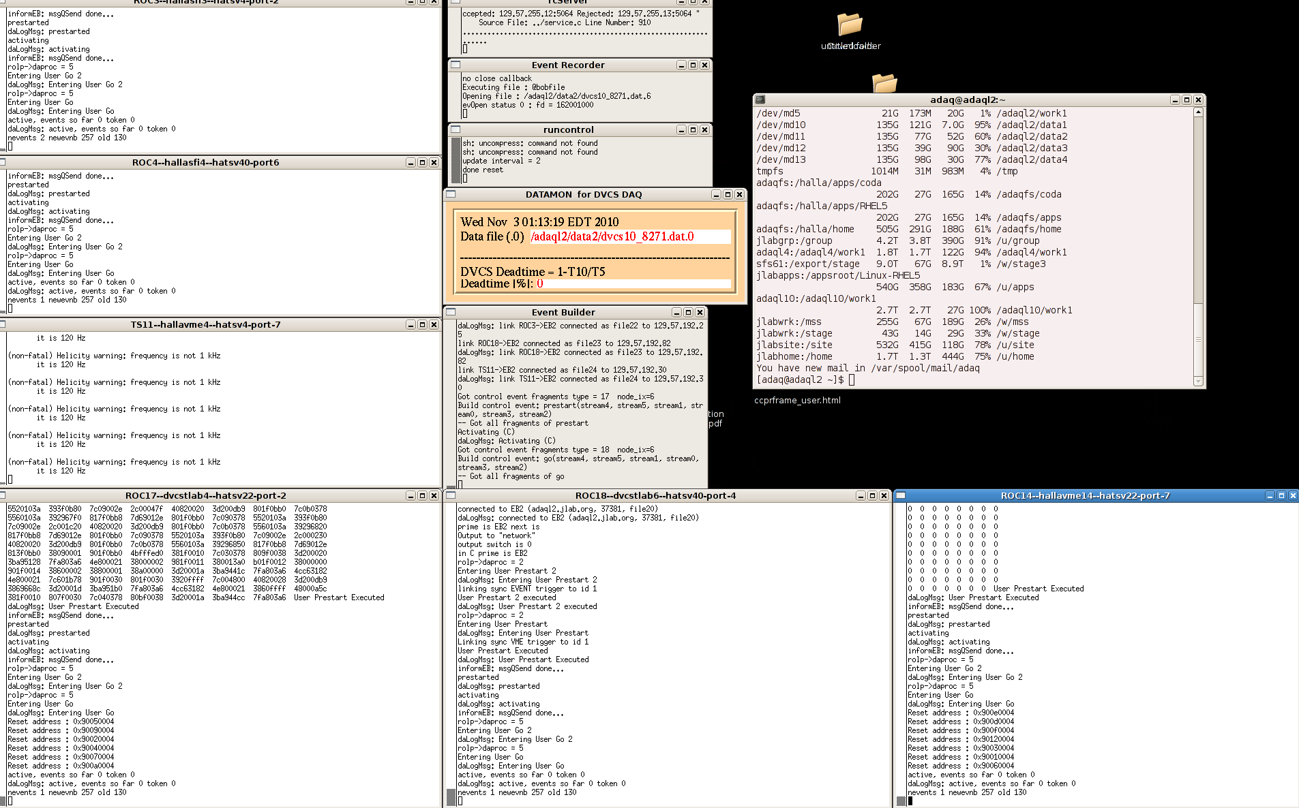Maximize the TS11--hallavme4 window
1299x808 pixels.
tap(422, 324)
